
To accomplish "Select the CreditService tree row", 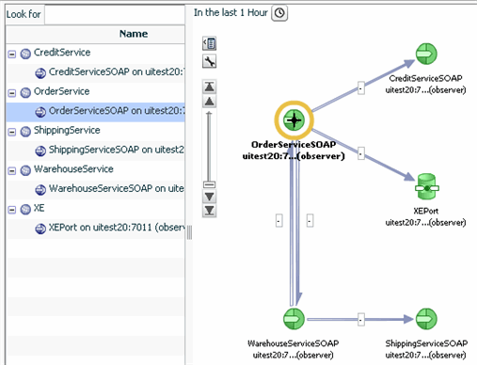I will [95, 54].
